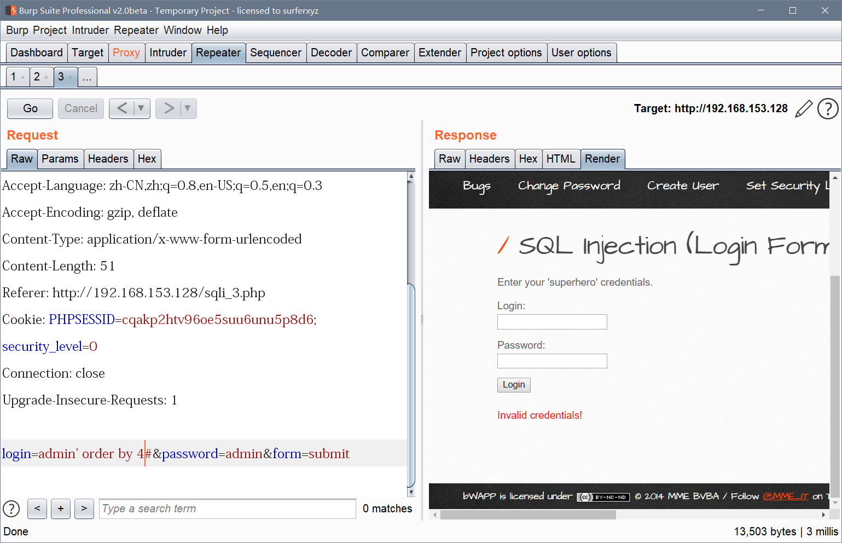Open the Project menu
842x543 pixels.
(x=50, y=30)
